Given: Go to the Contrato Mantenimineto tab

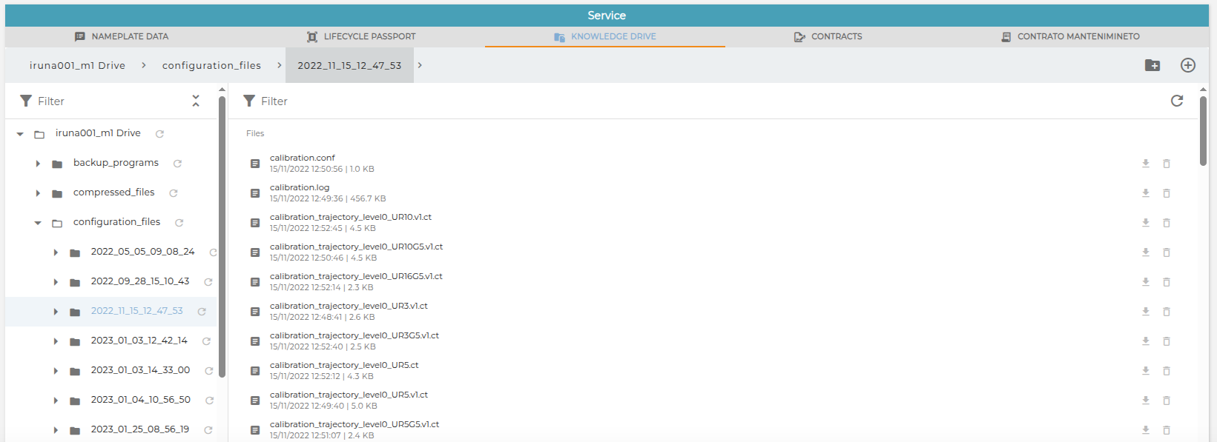Looking at the screenshot, I should tap(1070, 36).
